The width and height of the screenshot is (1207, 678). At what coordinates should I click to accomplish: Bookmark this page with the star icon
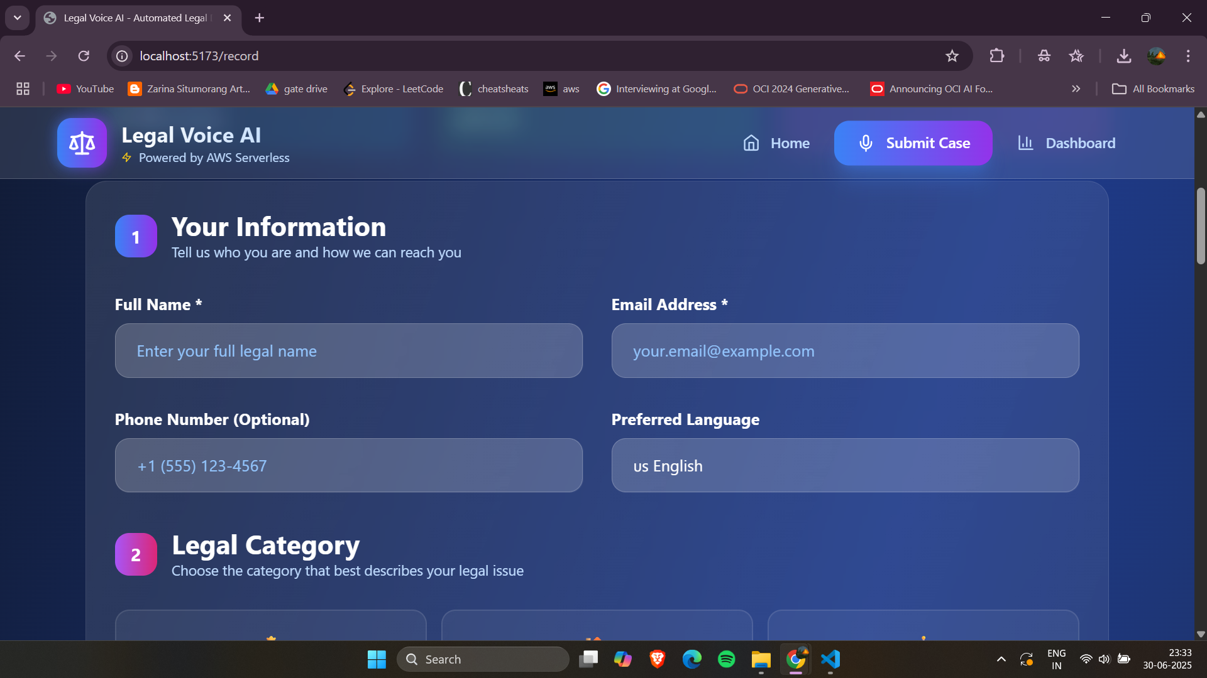click(x=952, y=56)
